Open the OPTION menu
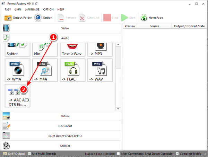Viewport: 208px width, 157px height. (x=49, y=10)
